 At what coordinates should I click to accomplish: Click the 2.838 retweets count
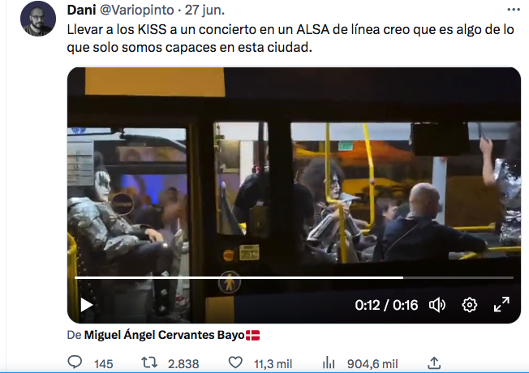[183, 364]
